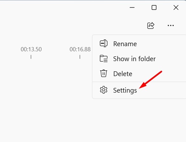The image size is (186, 142).
Task: Jump to the 00:16.88 timestamp label
Action: coord(80,49)
